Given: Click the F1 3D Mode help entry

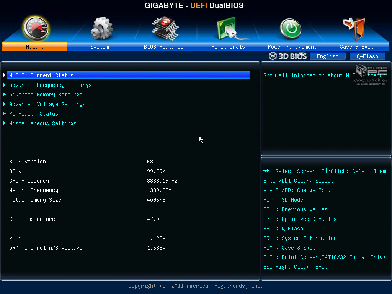Looking at the screenshot, I should pyautogui.click(x=283, y=200).
